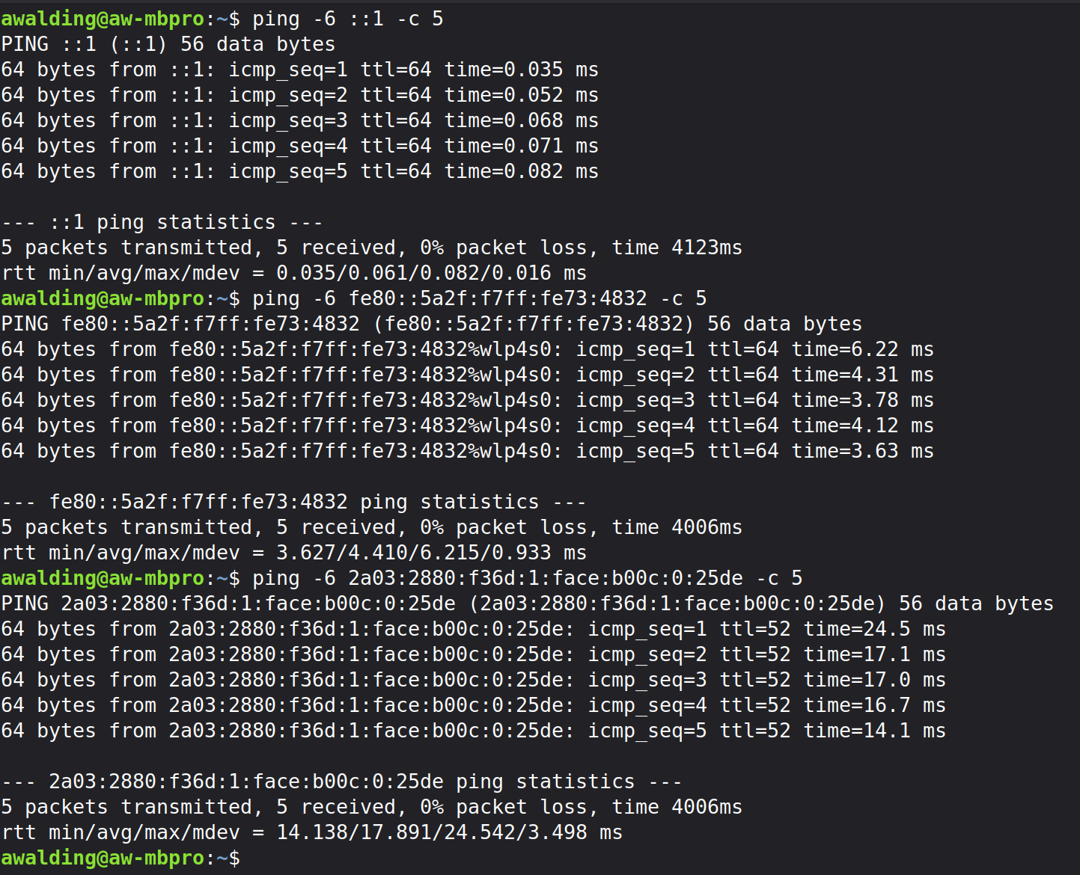Click the fe80::5a2f:f7ff:fe73:4832 ping statistics header
The width and height of the screenshot is (1080, 875).
coord(293,502)
